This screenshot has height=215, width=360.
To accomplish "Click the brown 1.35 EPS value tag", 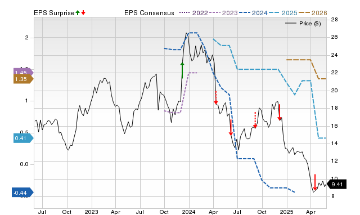I will (x=23, y=79).
